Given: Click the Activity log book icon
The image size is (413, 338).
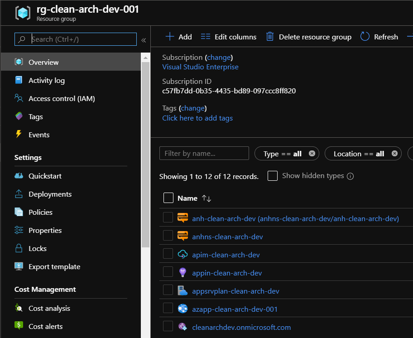Looking at the screenshot, I should coord(19,80).
